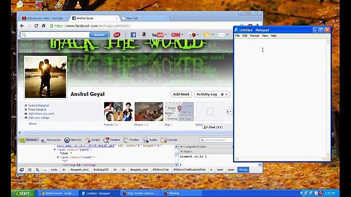Screen dimensions: 351x197
Task: Open the Scripts panel
Action: point(93,140)
